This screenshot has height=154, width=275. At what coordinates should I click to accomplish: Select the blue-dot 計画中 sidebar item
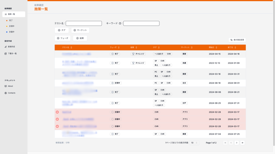pyautogui.click(x=12, y=32)
